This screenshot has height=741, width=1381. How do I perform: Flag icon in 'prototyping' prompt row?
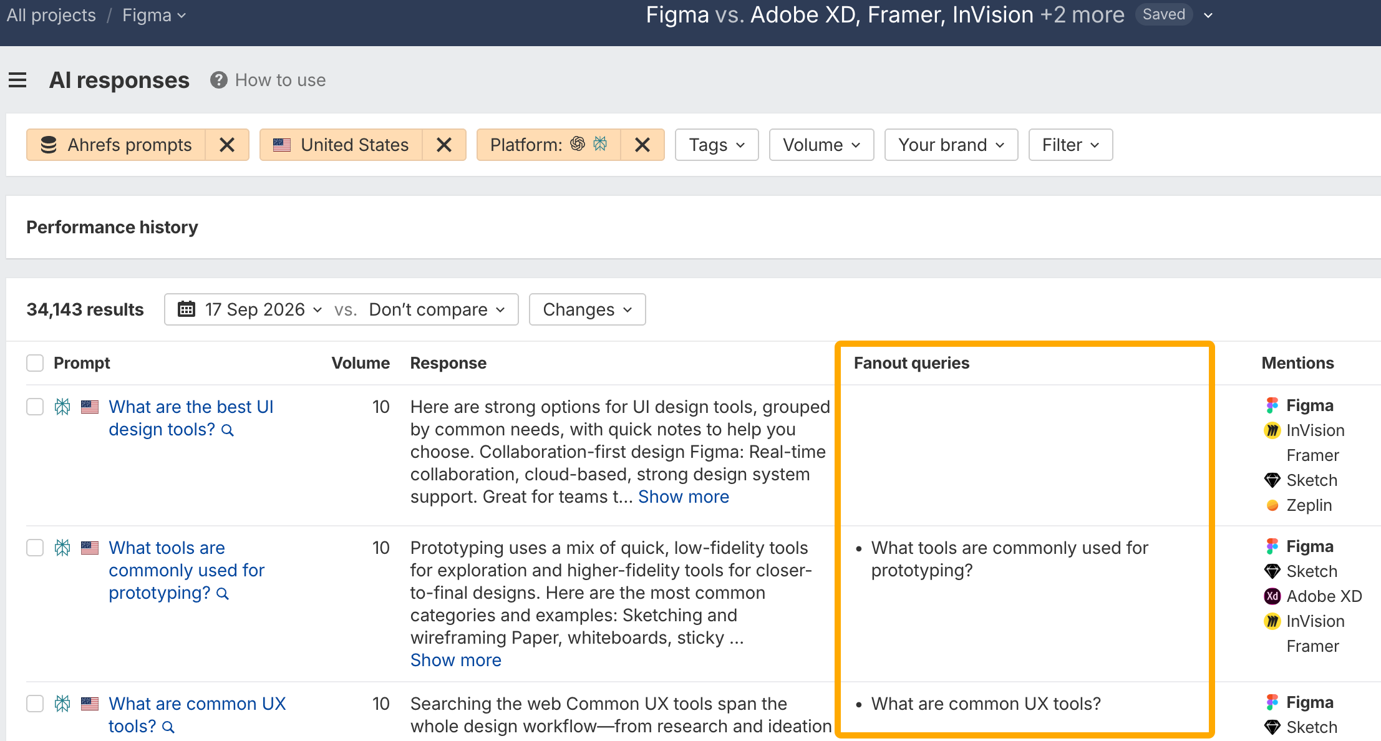[x=90, y=548]
